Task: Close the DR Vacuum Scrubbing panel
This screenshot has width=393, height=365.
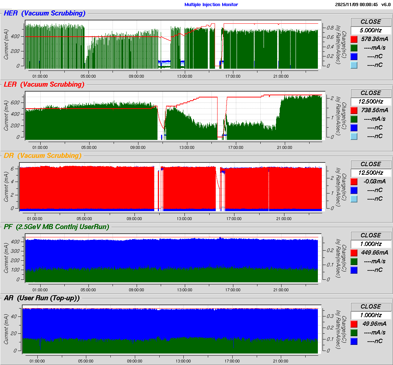Action: (x=371, y=164)
